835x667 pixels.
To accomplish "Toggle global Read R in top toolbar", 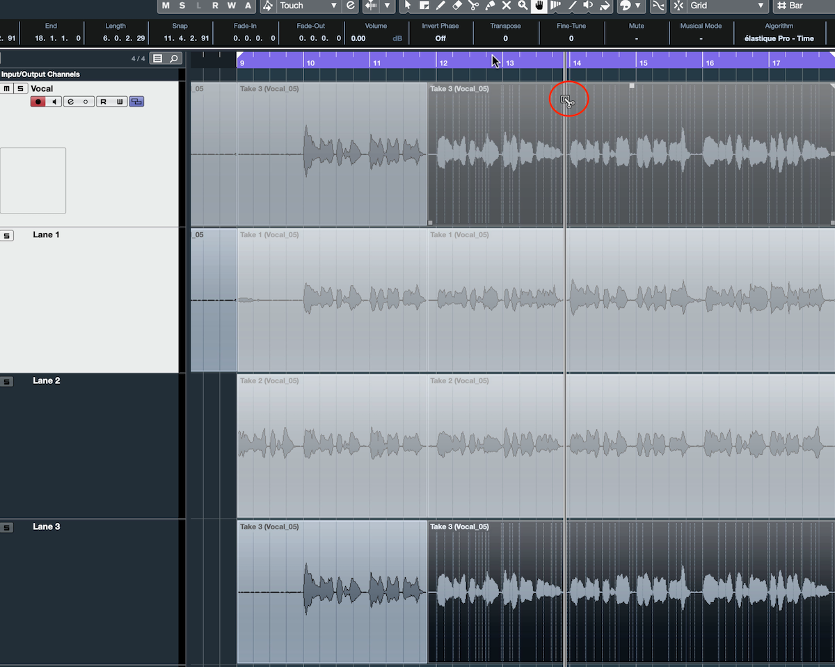I will coord(215,6).
